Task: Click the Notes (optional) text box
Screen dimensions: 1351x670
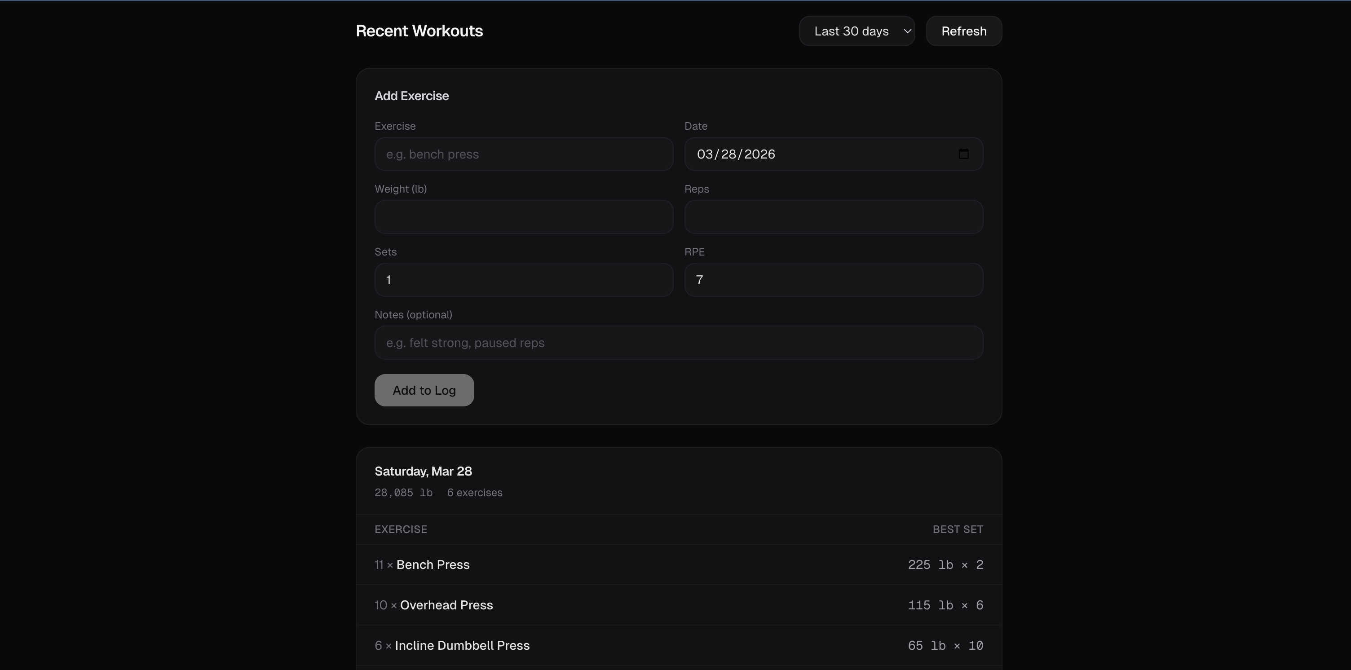Action: click(678, 343)
